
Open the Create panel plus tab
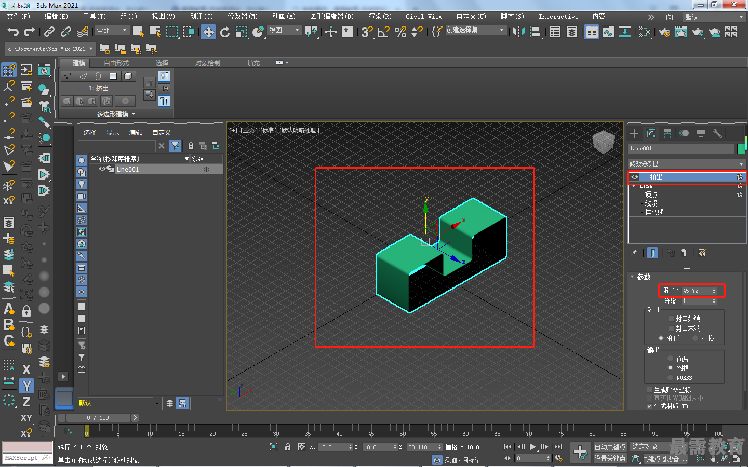coord(634,133)
